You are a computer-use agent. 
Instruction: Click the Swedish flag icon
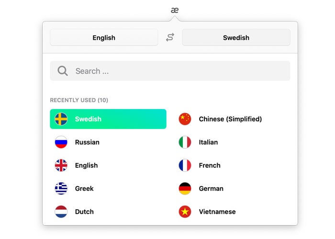tap(61, 119)
